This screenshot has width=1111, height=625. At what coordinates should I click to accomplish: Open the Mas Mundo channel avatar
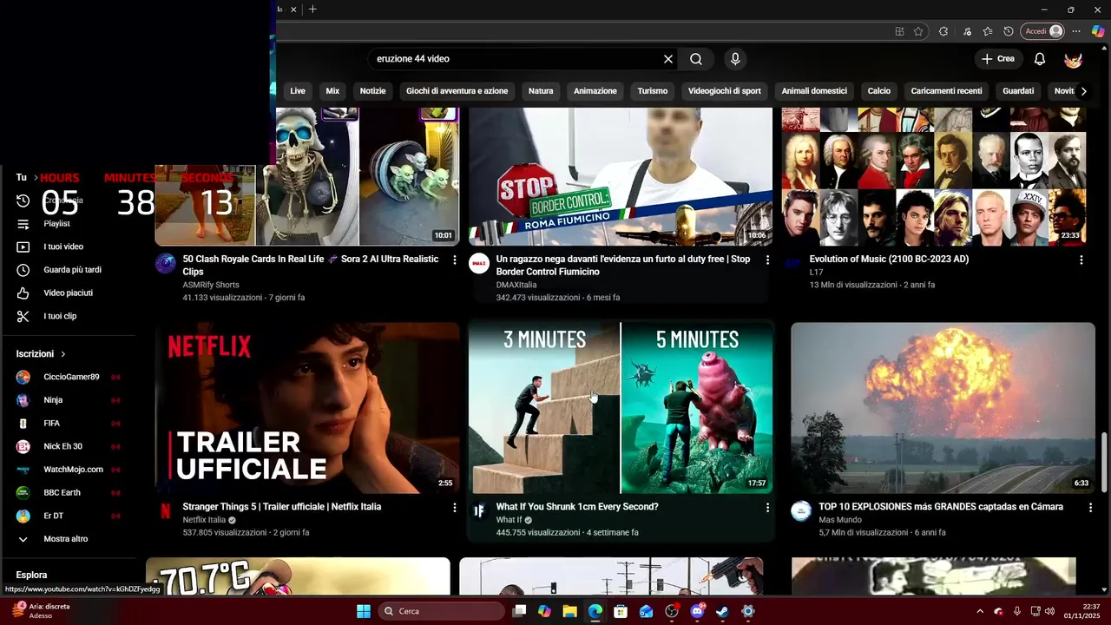click(801, 511)
